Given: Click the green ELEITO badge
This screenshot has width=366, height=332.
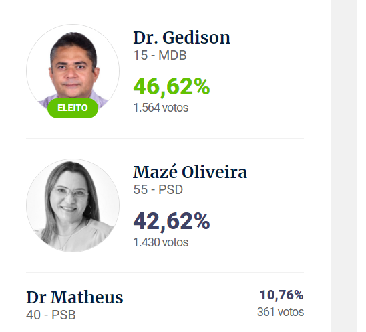Looking at the screenshot, I should (73, 108).
